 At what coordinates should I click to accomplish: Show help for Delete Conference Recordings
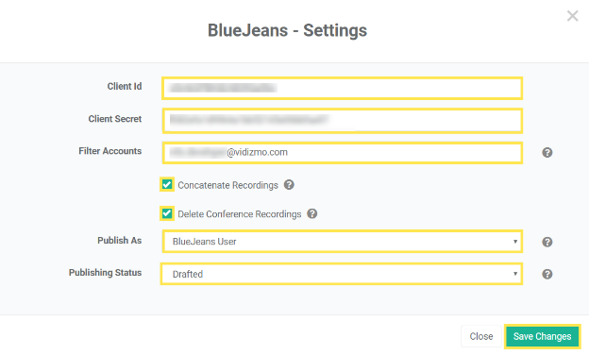[312, 213]
